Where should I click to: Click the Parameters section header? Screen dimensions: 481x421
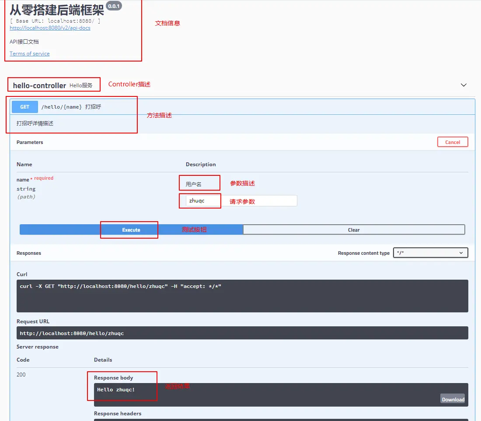(x=30, y=142)
